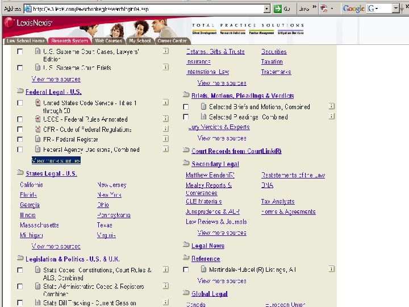Check Selected Briefs and Motions, Combined box
Image resolution: width=409 pixels, height=307 pixels.
click(x=186, y=107)
